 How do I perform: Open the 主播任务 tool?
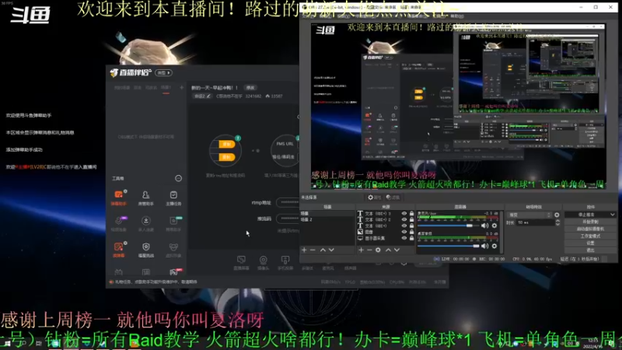click(x=173, y=198)
